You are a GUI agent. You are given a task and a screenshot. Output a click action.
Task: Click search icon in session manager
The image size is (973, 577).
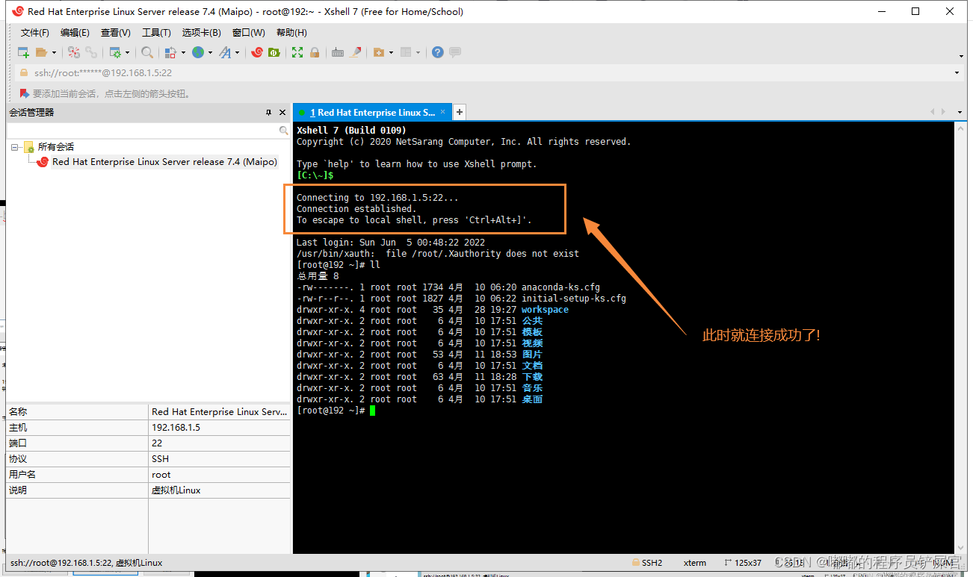coord(283,131)
